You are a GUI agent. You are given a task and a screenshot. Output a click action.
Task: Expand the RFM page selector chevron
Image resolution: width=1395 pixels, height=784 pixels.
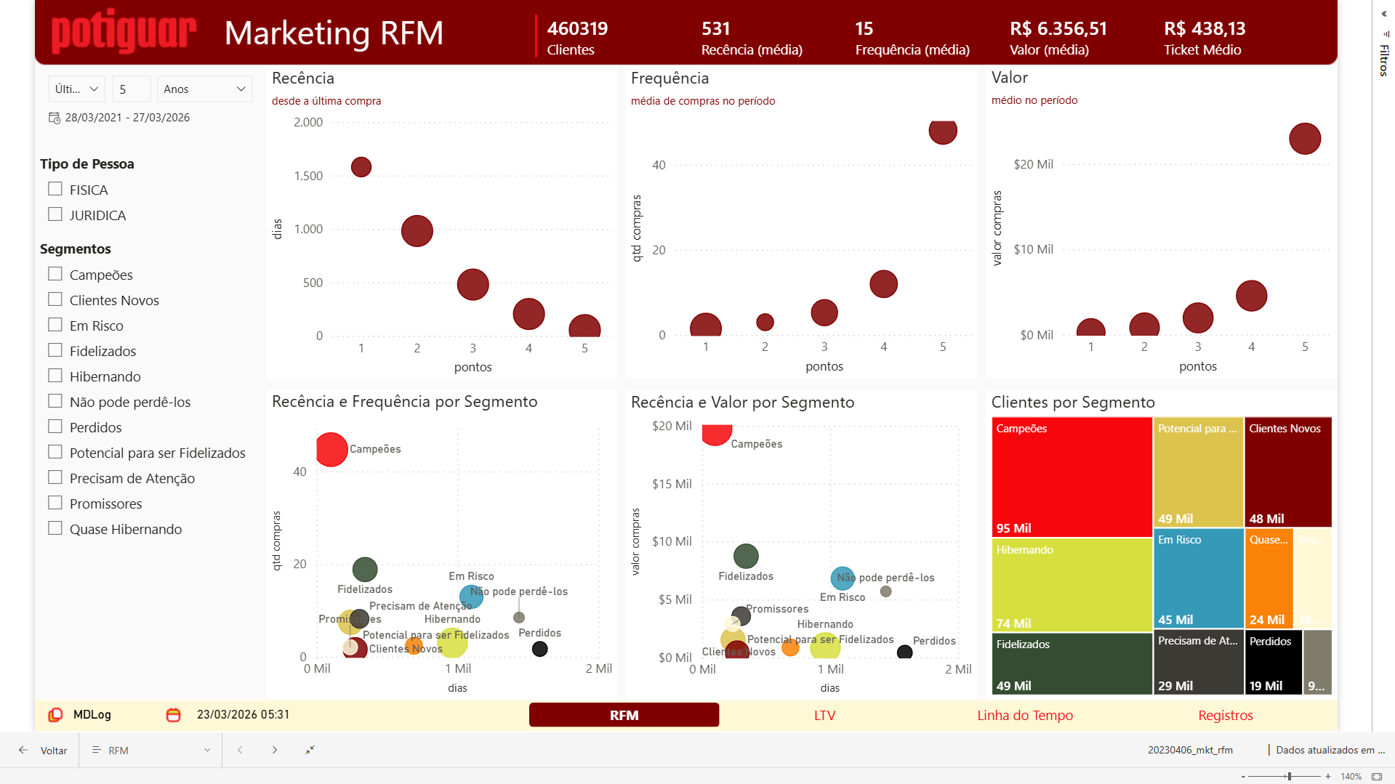(207, 750)
